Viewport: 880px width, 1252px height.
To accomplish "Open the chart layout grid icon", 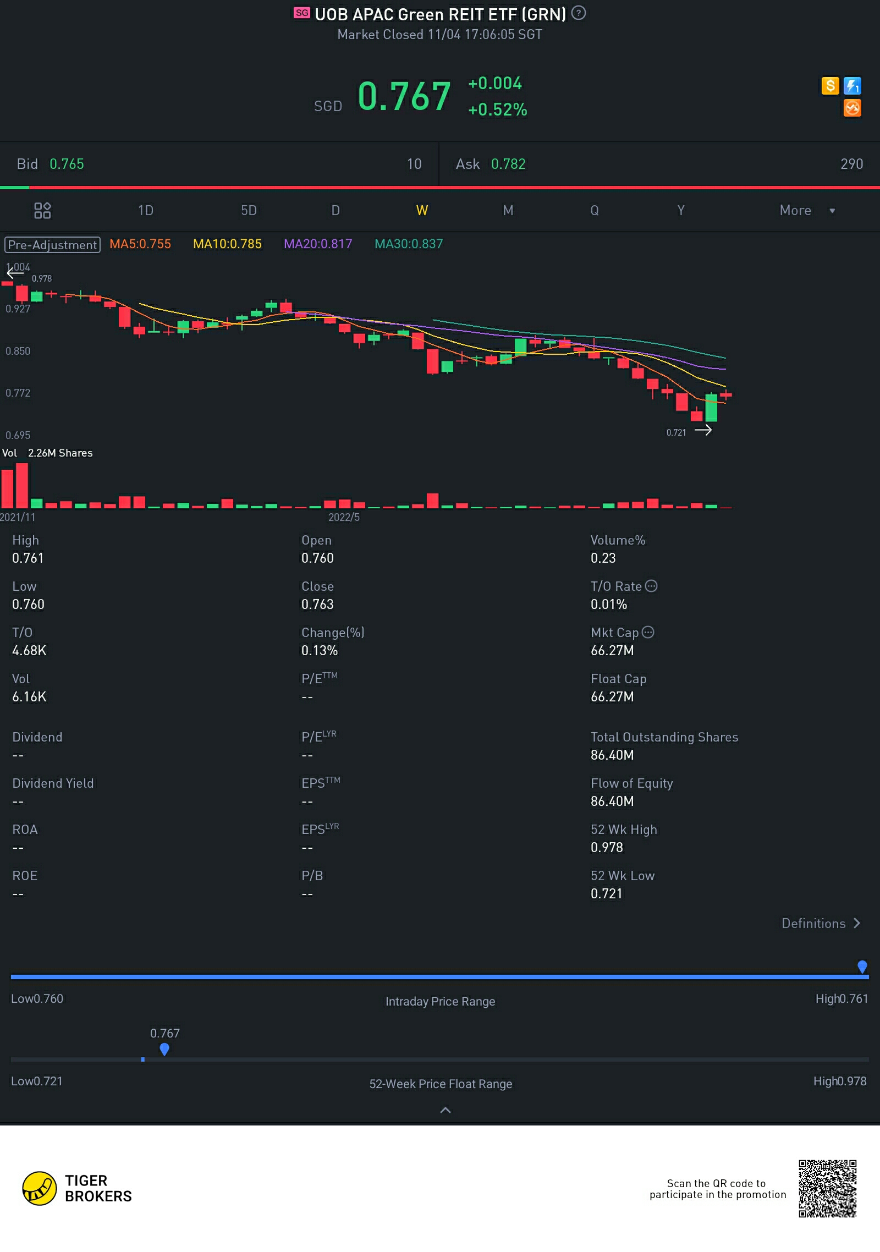I will [42, 210].
